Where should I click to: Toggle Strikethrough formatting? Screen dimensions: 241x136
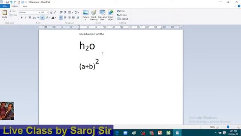[x=34, y=18]
